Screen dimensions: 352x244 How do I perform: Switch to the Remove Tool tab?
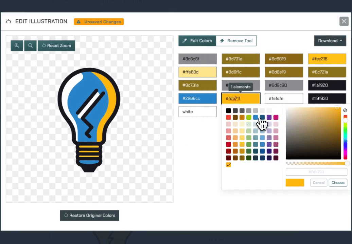click(236, 41)
